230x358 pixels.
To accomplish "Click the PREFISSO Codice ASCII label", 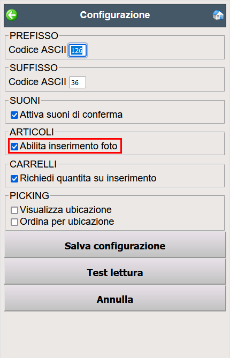I will [x=37, y=50].
